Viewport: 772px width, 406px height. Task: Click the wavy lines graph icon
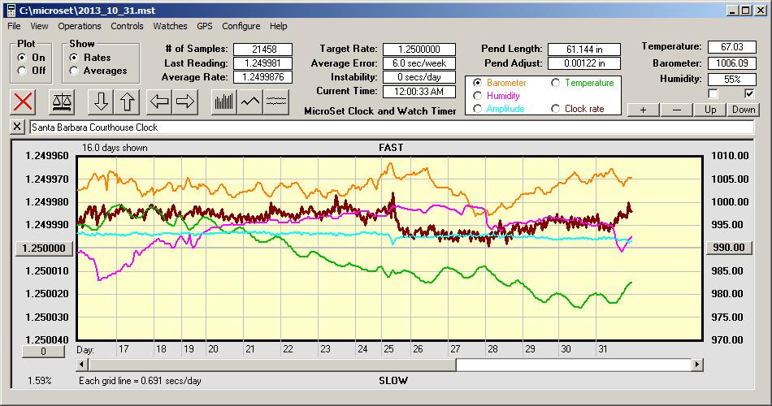(x=275, y=101)
